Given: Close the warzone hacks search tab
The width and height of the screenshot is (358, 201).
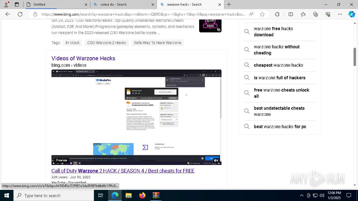Looking at the screenshot, I should pos(220,4).
